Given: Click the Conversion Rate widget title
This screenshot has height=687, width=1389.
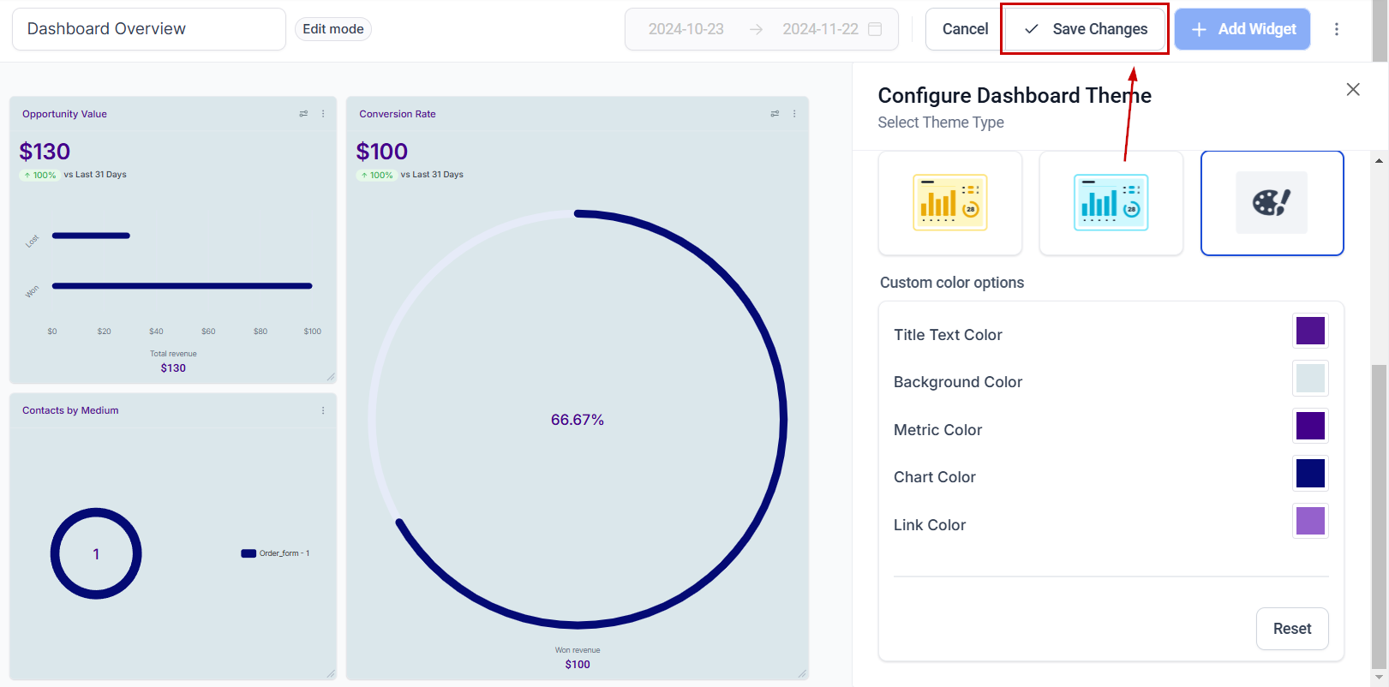Looking at the screenshot, I should click(x=398, y=114).
